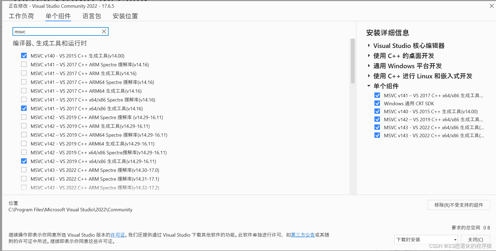This screenshot has width=496, height=251.
Task: Open the 下载时安装 dropdown
Action: point(455,239)
